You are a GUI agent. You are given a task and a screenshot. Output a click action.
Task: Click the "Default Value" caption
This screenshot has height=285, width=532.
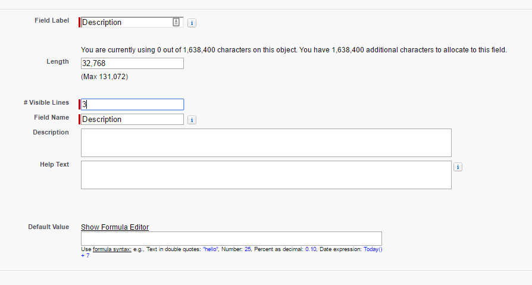click(x=48, y=227)
